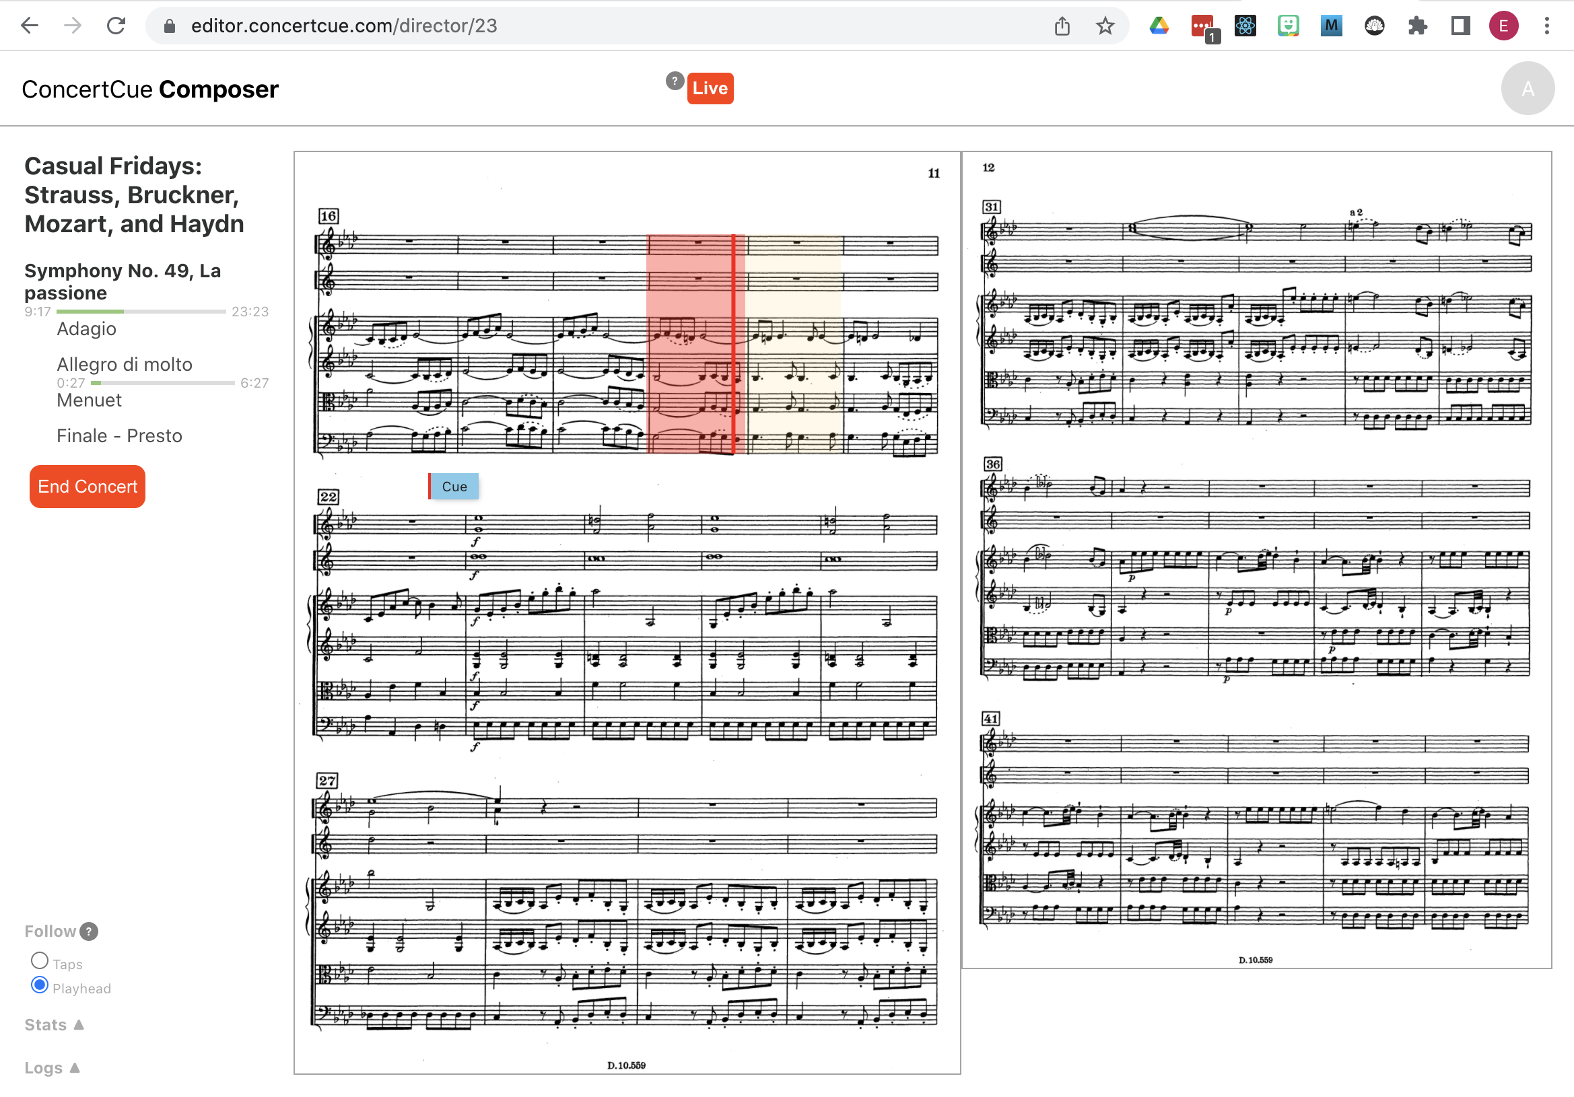This screenshot has height=1097, width=1574.
Task: Seek in the Allegro di molto progress bar
Action: coord(163,383)
